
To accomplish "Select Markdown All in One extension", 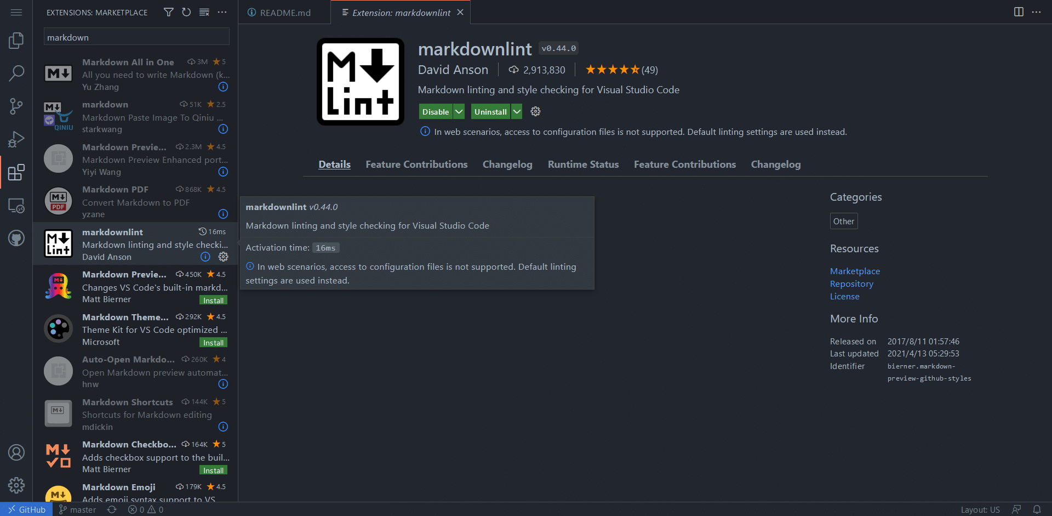I will [x=135, y=74].
